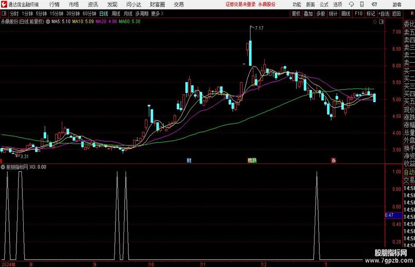The width and height of the screenshot is (415, 267).
Task: Open the 选项 menu
Action: tap(337, 4)
